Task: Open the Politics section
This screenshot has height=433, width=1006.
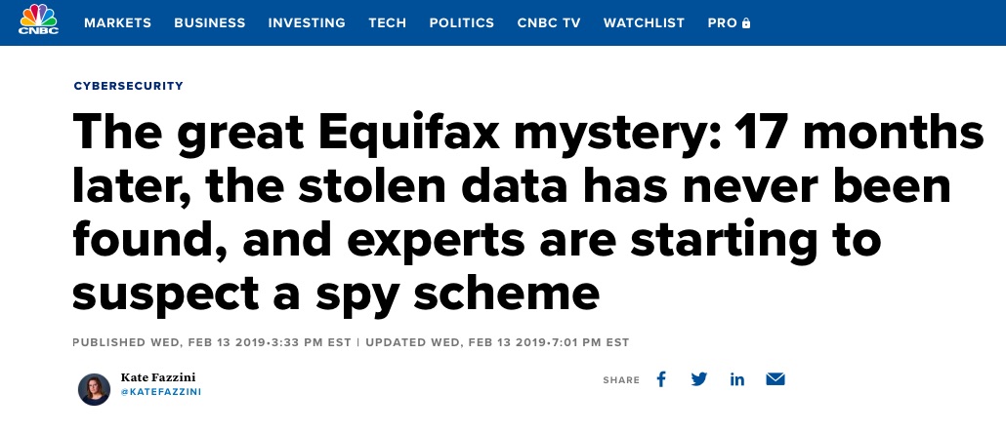Action: point(462,23)
